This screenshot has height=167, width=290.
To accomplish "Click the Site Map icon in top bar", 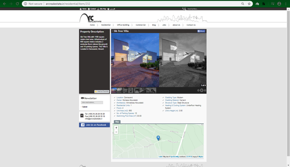I will 98,9.
